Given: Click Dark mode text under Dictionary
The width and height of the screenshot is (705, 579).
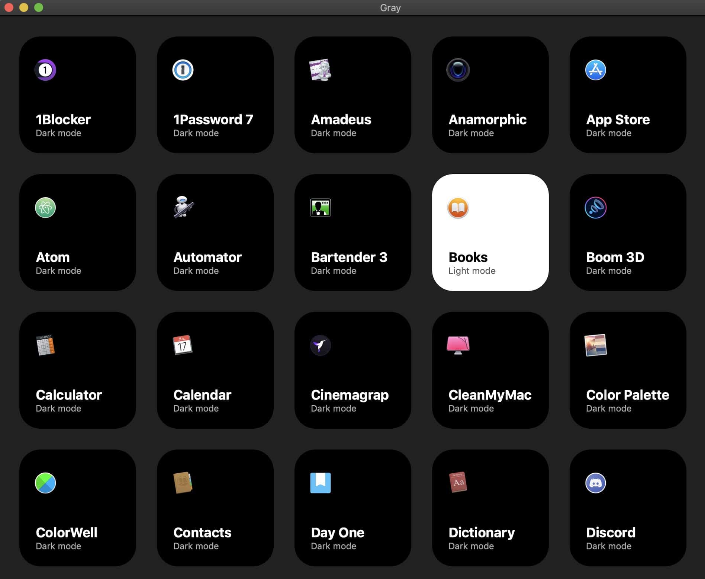Looking at the screenshot, I should pyautogui.click(x=471, y=546).
